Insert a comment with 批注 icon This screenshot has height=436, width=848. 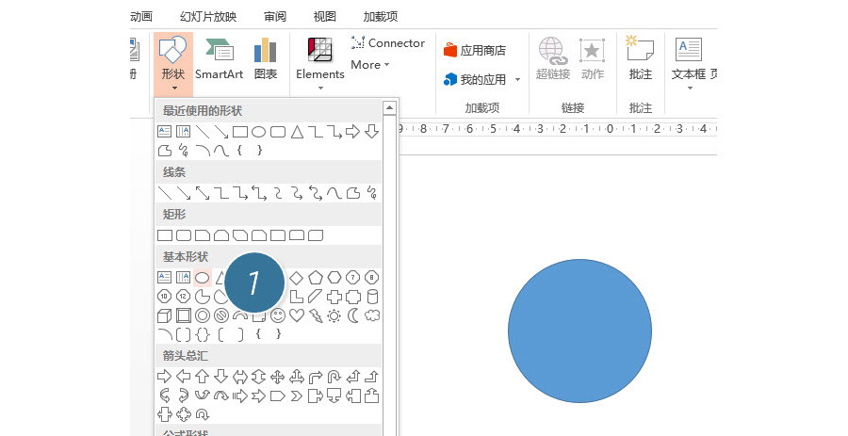tap(640, 58)
